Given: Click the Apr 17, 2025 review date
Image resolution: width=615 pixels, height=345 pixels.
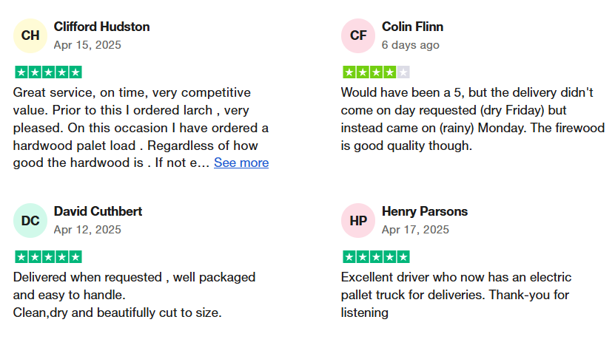Looking at the screenshot, I should click(415, 229).
